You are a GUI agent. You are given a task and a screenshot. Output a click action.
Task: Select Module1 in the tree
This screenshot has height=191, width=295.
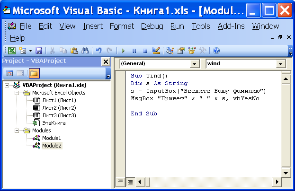pyautogui.click(x=52, y=138)
